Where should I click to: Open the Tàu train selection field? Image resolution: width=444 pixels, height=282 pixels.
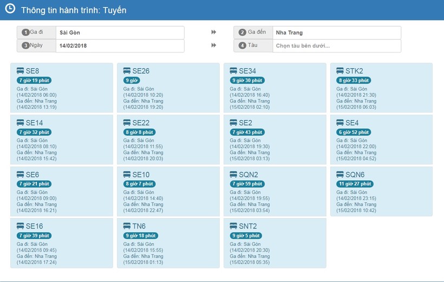336,46
